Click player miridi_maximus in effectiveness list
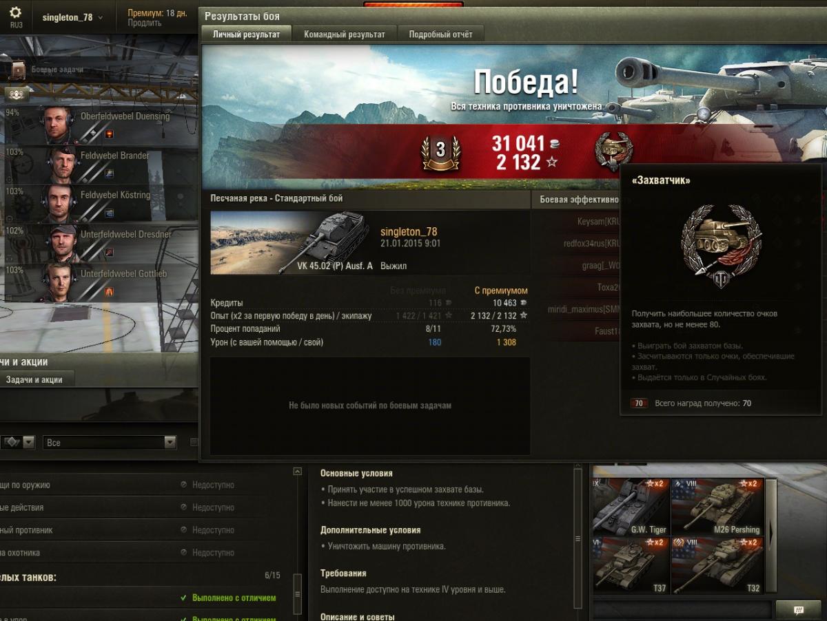This screenshot has width=827, height=621. click(585, 310)
